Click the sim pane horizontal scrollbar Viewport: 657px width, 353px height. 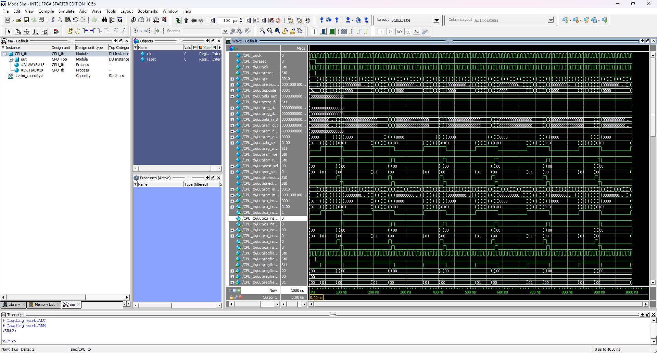tap(65, 297)
